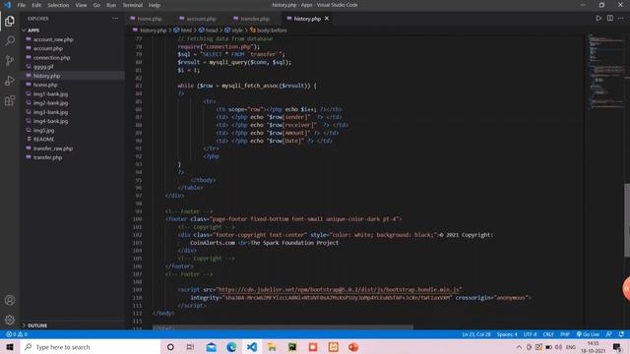
Task: Switch to the transfer.php tab
Action: 255,19
